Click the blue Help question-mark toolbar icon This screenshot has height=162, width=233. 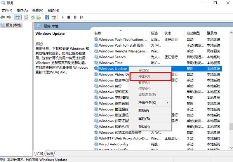click(x=47, y=17)
